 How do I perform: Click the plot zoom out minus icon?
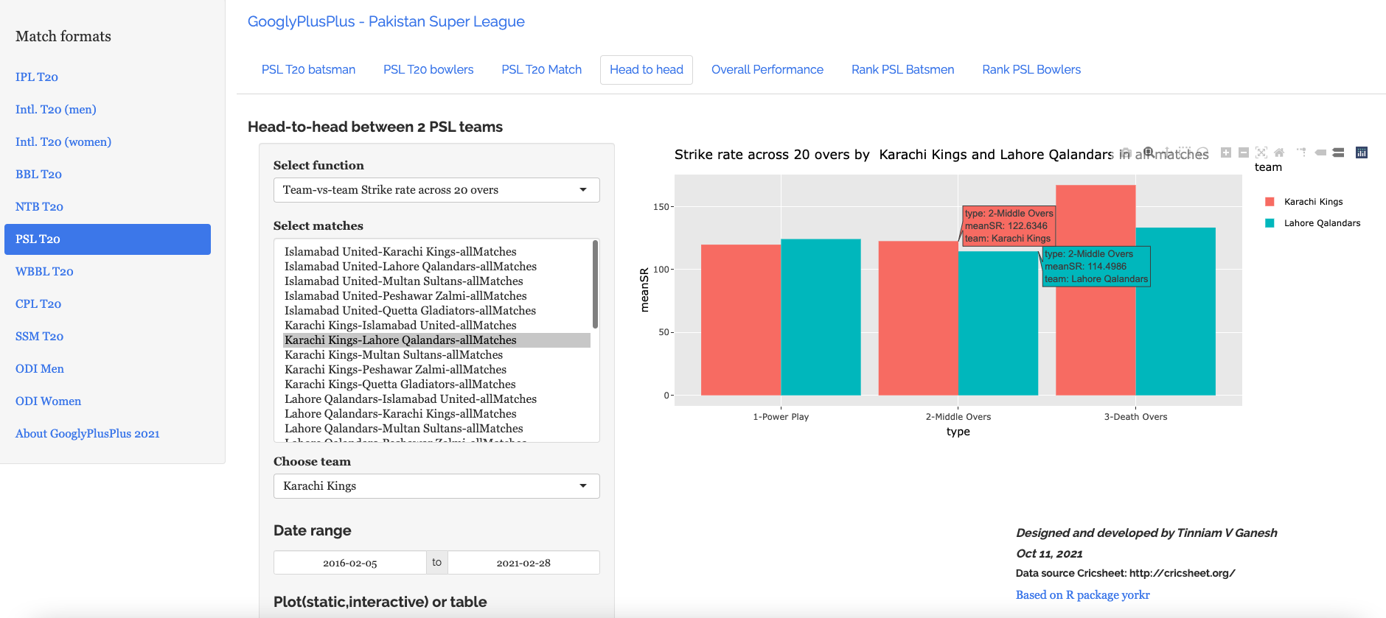tap(1244, 152)
